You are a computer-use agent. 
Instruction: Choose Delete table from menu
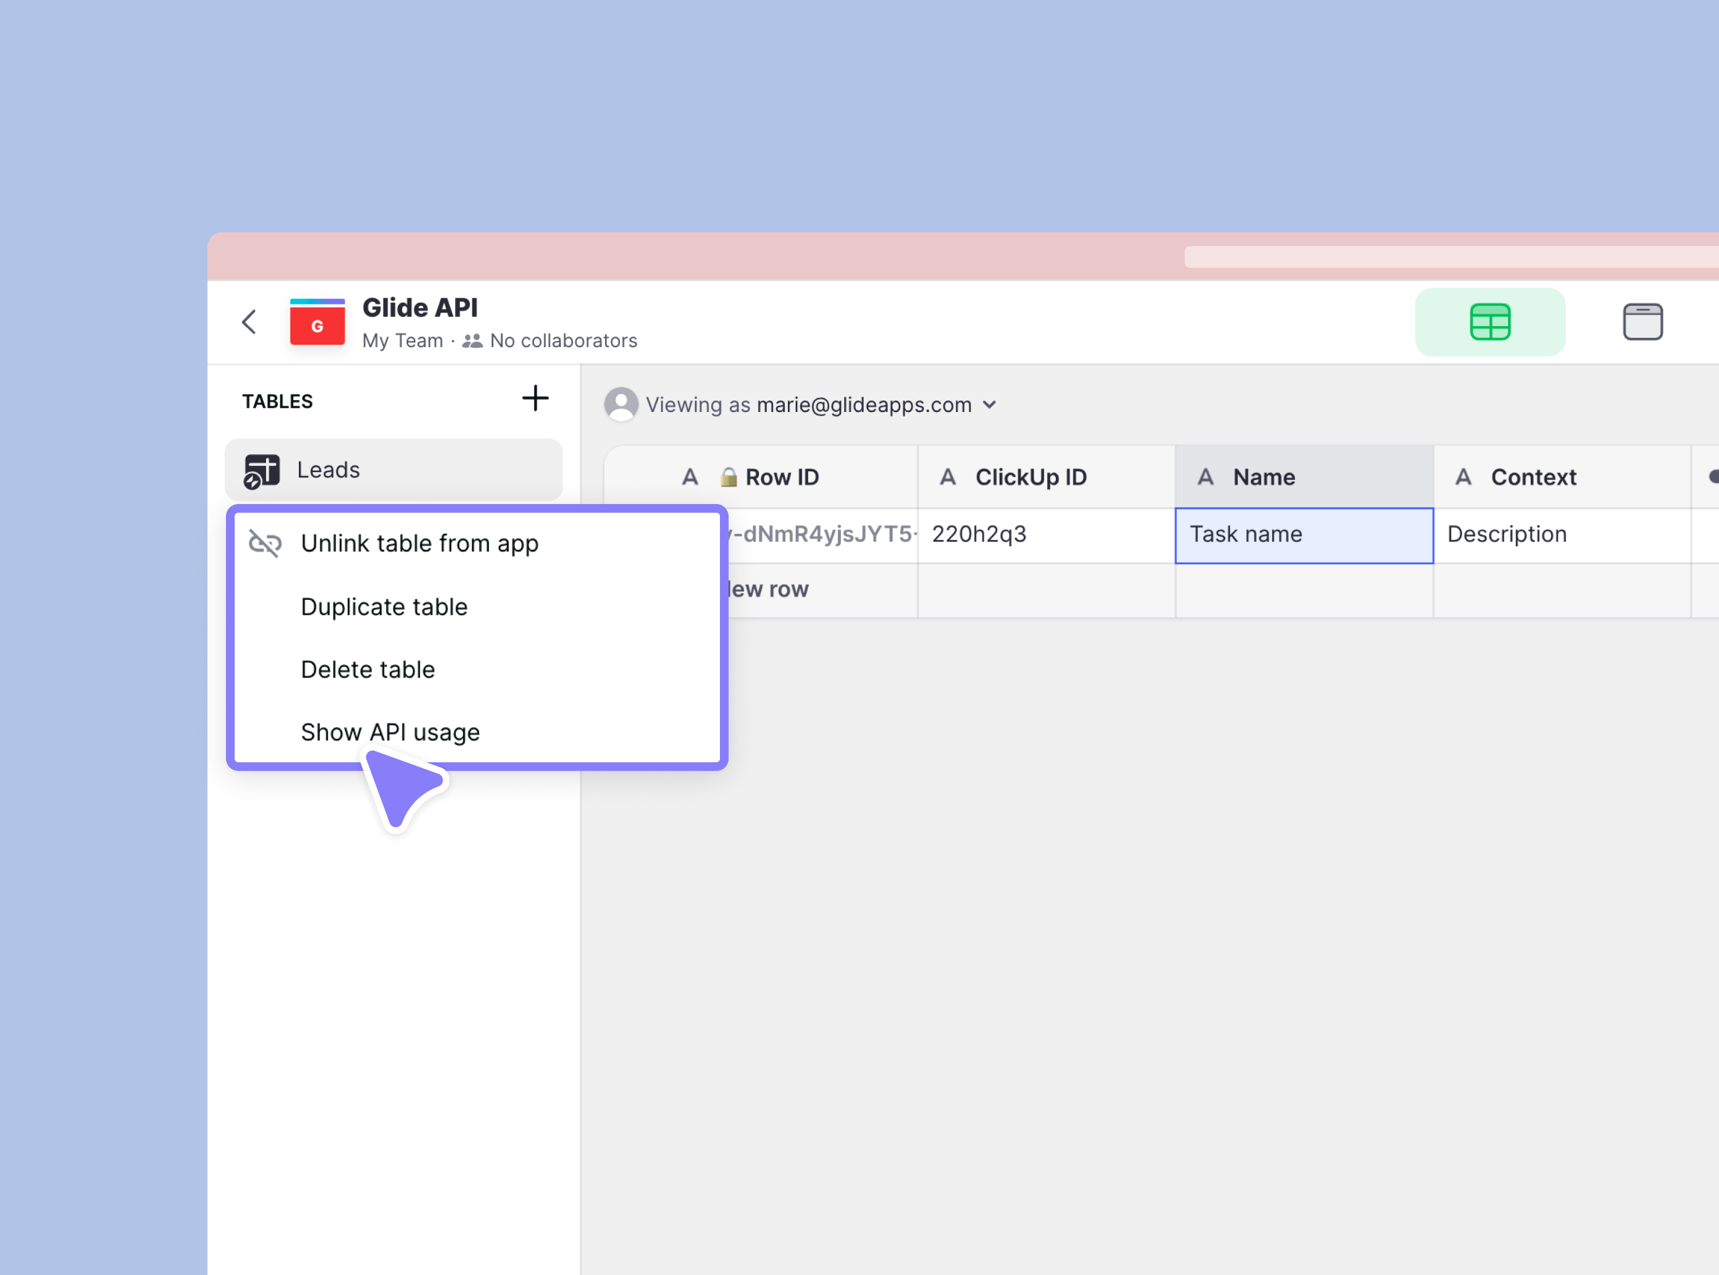click(x=367, y=669)
